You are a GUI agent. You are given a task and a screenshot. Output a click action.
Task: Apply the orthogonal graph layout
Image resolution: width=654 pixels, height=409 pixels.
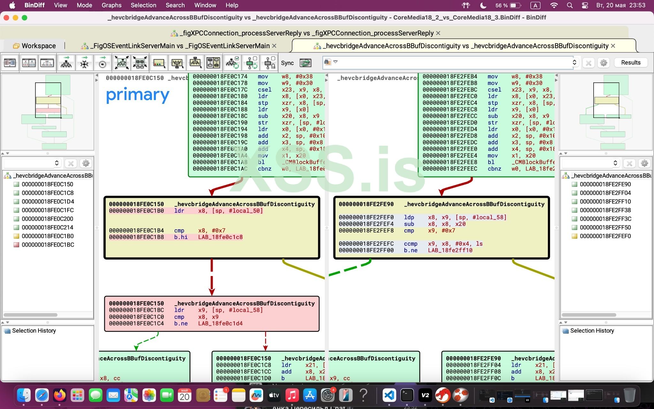(x=84, y=63)
